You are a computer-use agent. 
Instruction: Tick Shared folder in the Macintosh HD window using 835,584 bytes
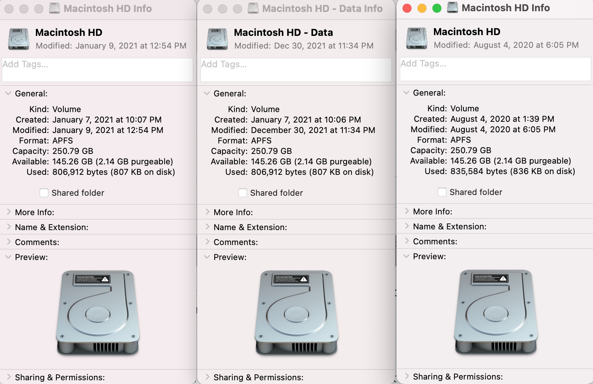[x=442, y=192]
